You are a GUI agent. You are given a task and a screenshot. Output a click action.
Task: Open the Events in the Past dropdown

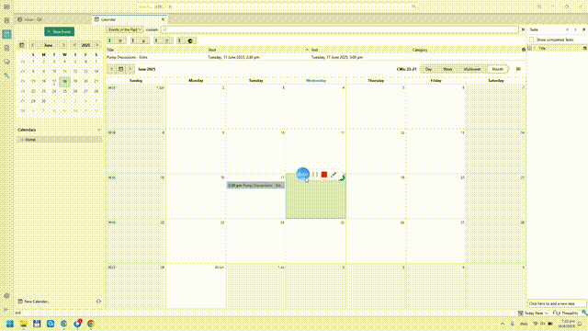pyautogui.click(x=125, y=29)
